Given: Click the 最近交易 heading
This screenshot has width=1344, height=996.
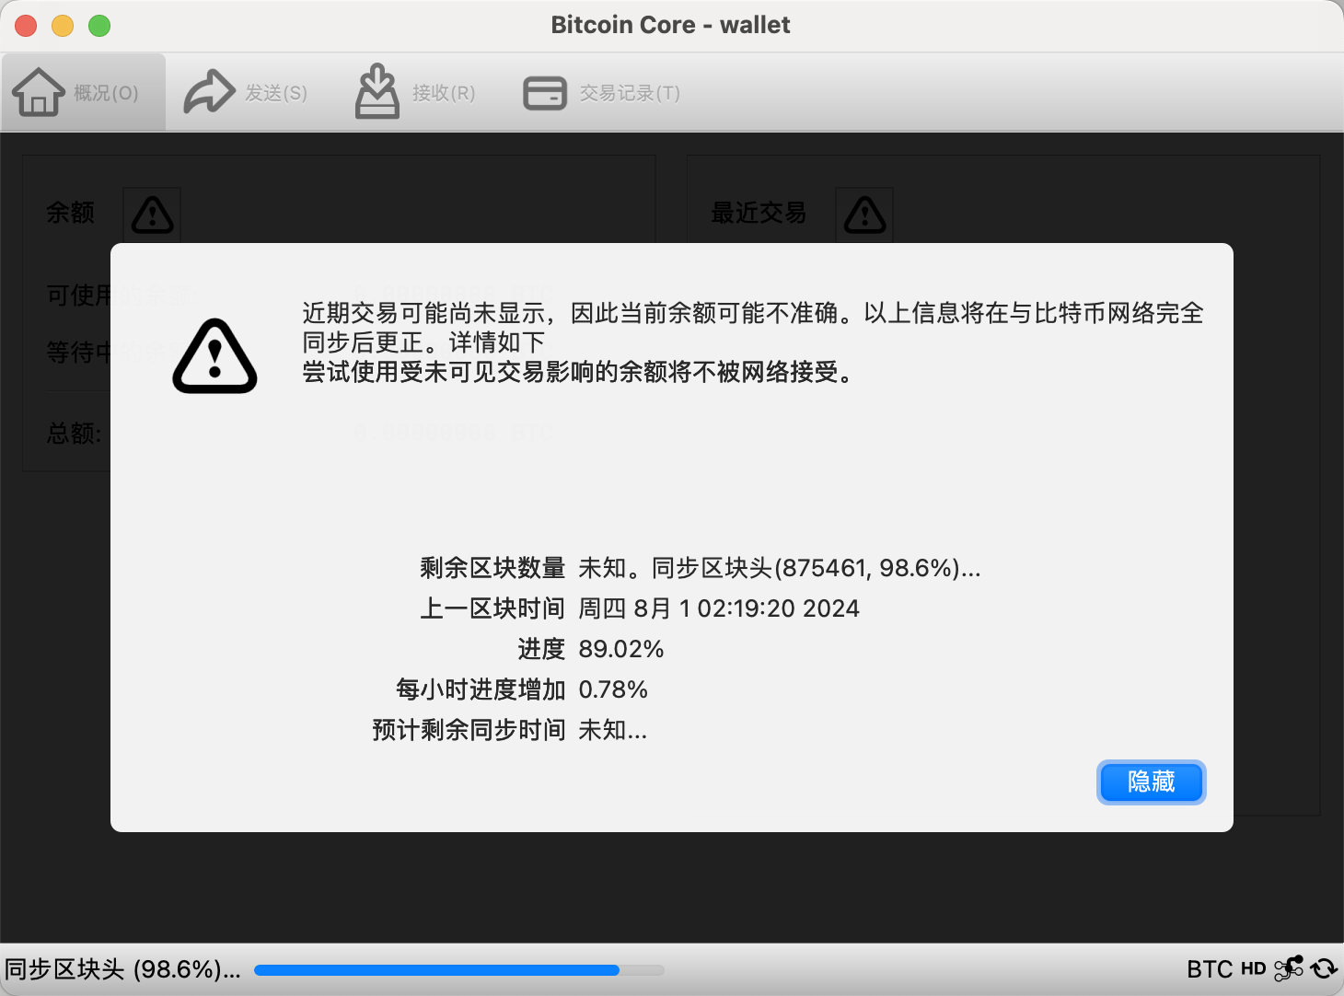Looking at the screenshot, I should tap(759, 213).
